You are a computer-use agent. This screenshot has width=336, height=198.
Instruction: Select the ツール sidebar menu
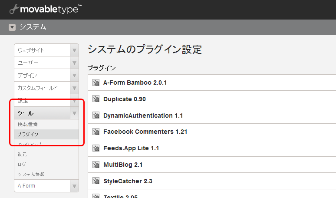coord(42,113)
